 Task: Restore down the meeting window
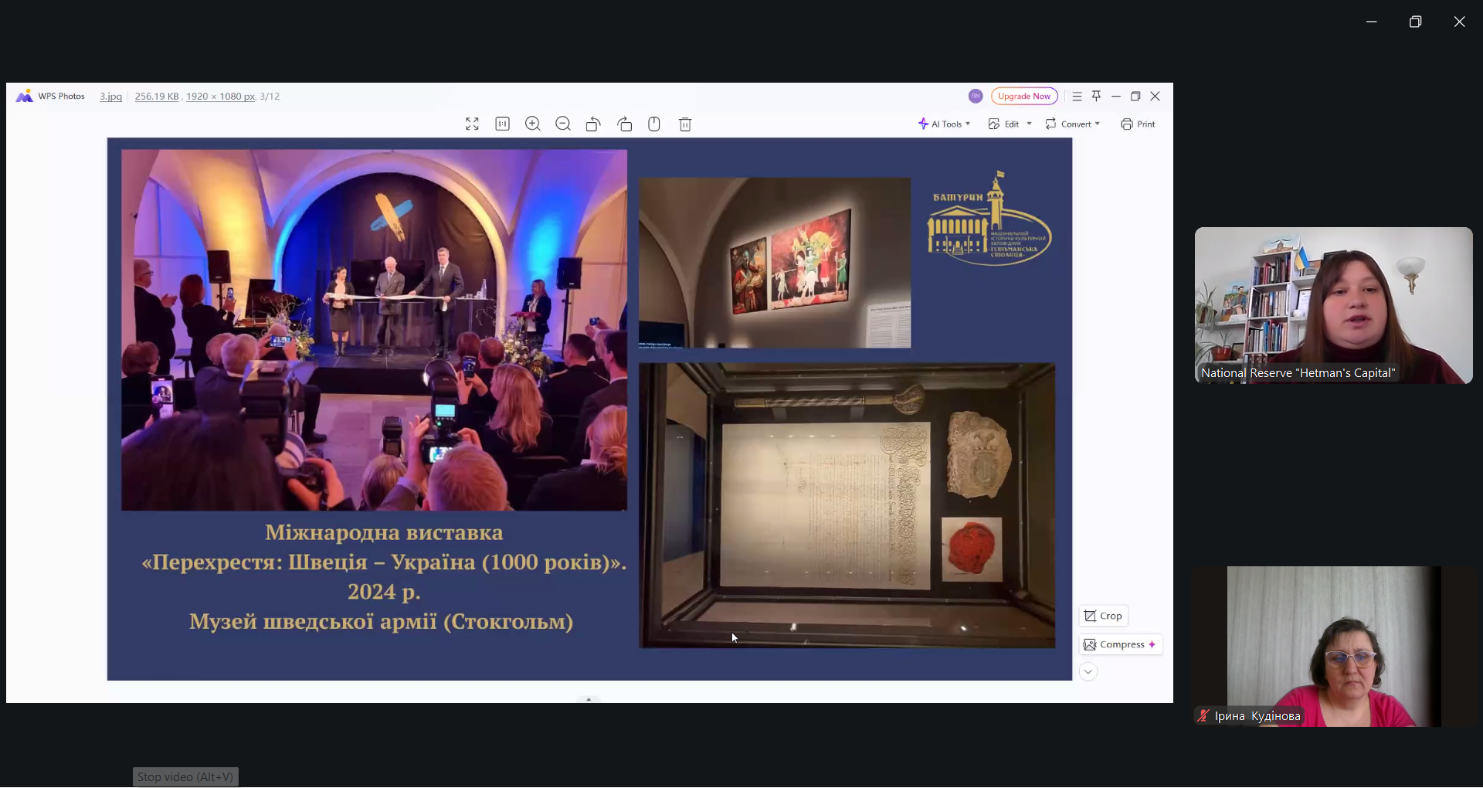(1415, 22)
